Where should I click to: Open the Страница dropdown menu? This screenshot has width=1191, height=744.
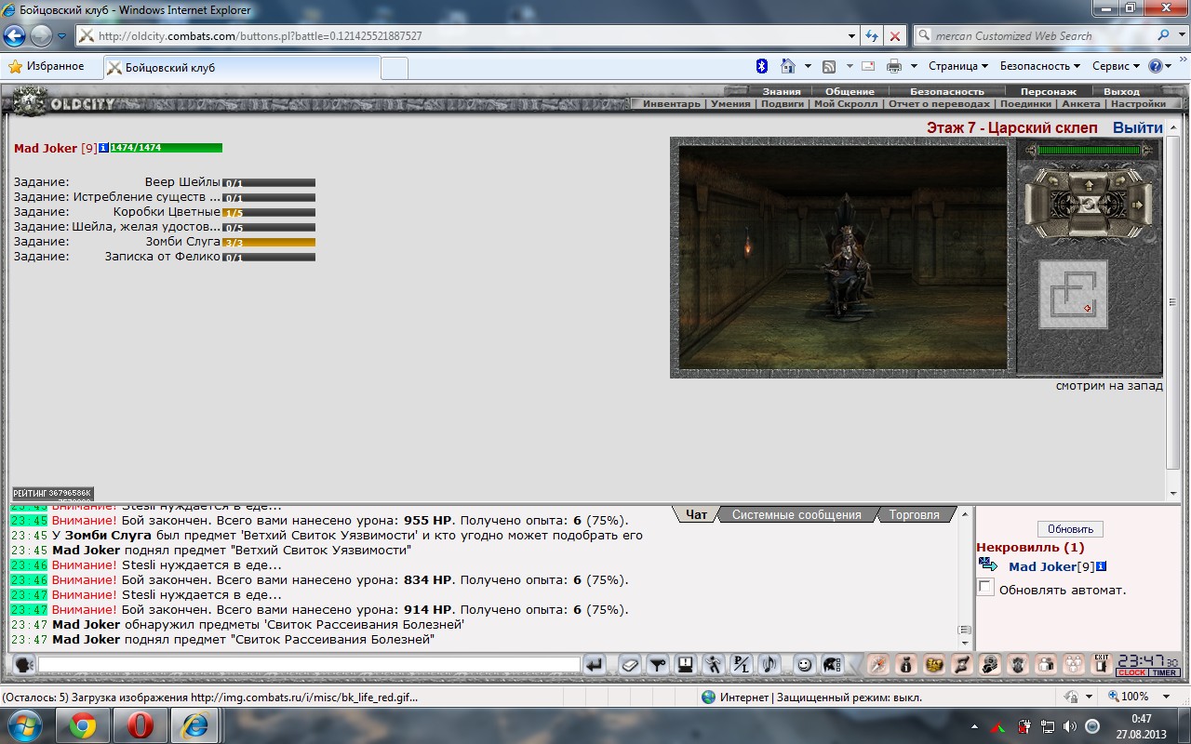958,66
